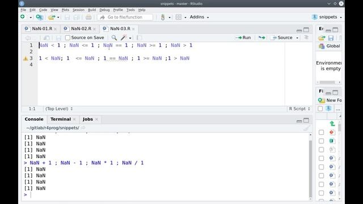Expand the Source options dropdown arrow
Image resolution: width=363 pixels, height=204 pixels.
pyautogui.click(x=297, y=38)
